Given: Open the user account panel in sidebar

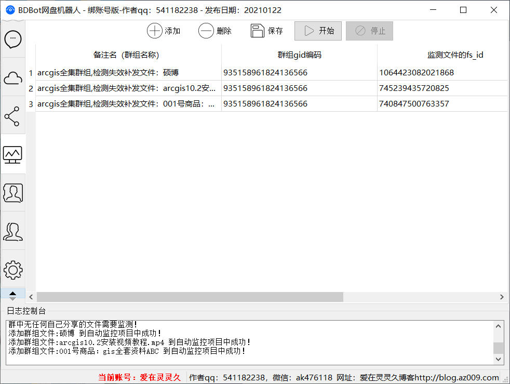Looking at the screenshot, I should (x=13, y=231).
